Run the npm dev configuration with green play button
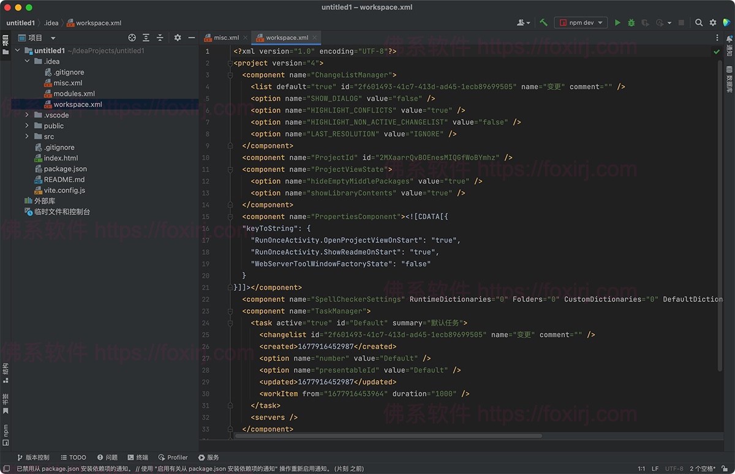The width and height of the screenshot is (735, 474). (617, 22)
